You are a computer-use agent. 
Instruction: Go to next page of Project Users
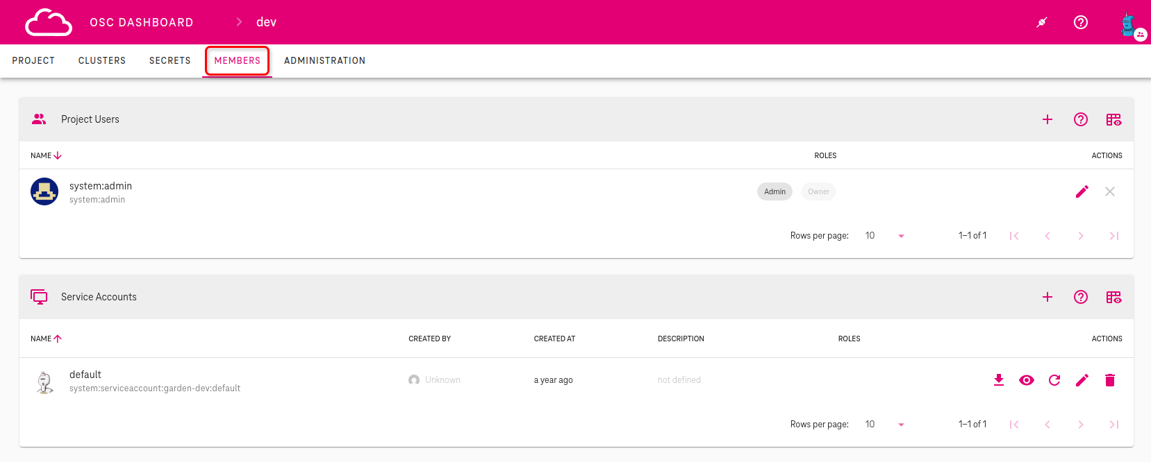point(1081,236)
